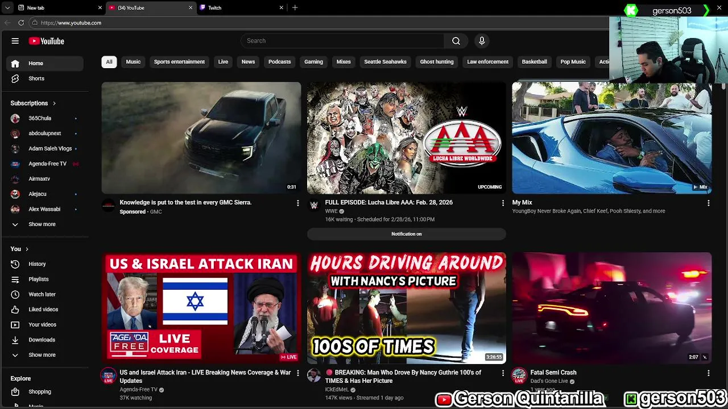This screenshot has height=409, width=728.
Task: Activate voice search microphone
Action: pyautogui.click(x=482, y=41)
